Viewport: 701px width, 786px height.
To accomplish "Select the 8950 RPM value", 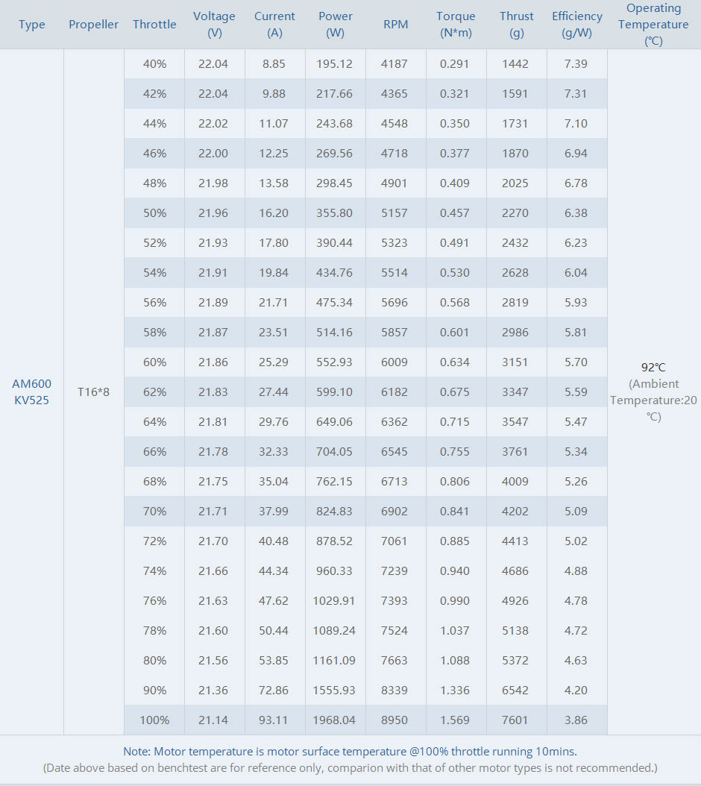I will [394, 720].
